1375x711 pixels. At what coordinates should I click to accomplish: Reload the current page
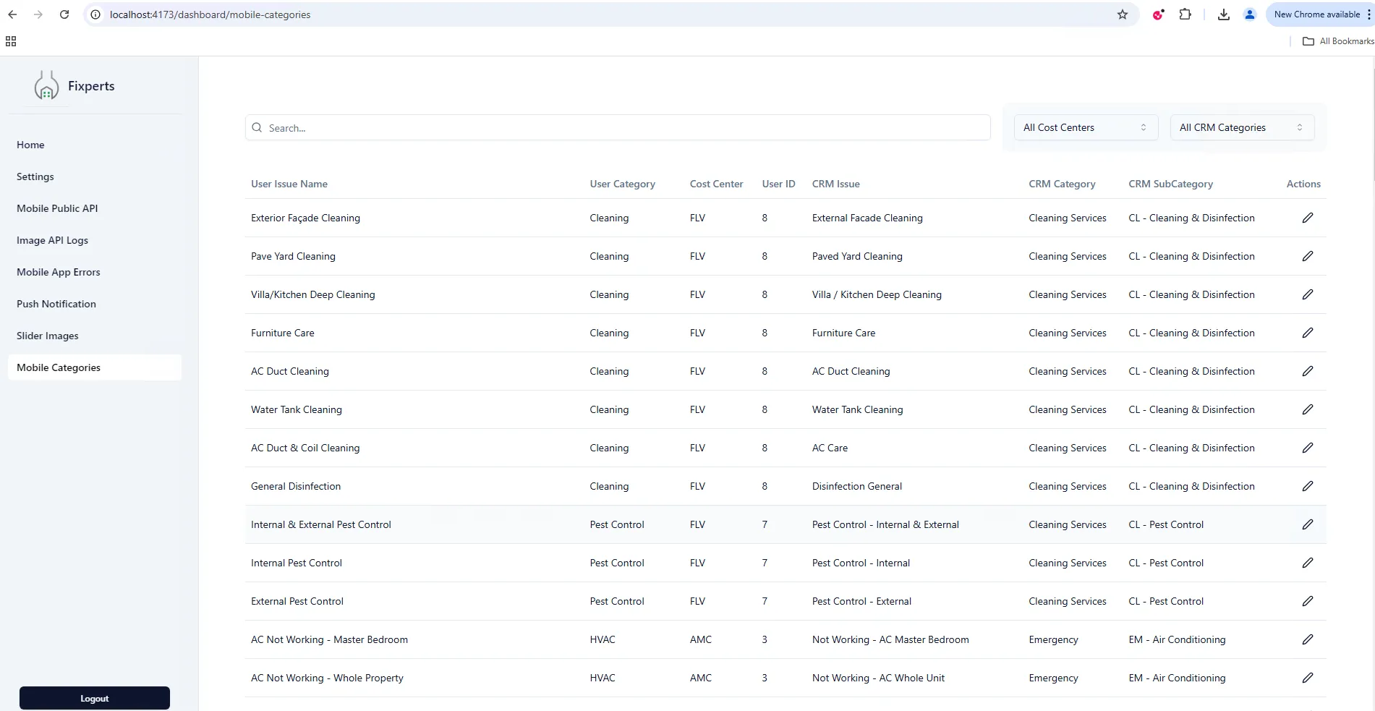[64, 14]
